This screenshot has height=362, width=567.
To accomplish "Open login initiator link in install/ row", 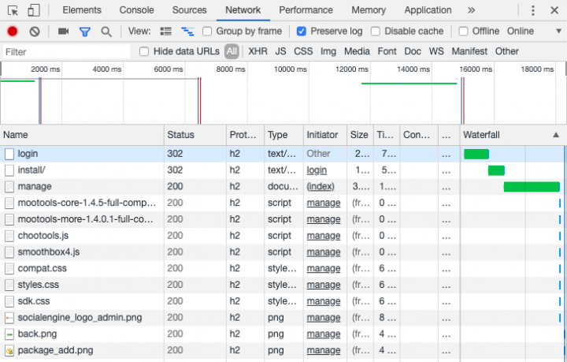I will pyautogui.click(x=317, y=170).
